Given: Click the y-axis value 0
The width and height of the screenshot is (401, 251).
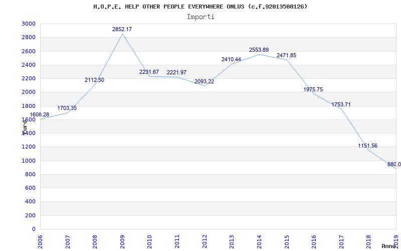Looking at the screenshot, I should 34,229.
